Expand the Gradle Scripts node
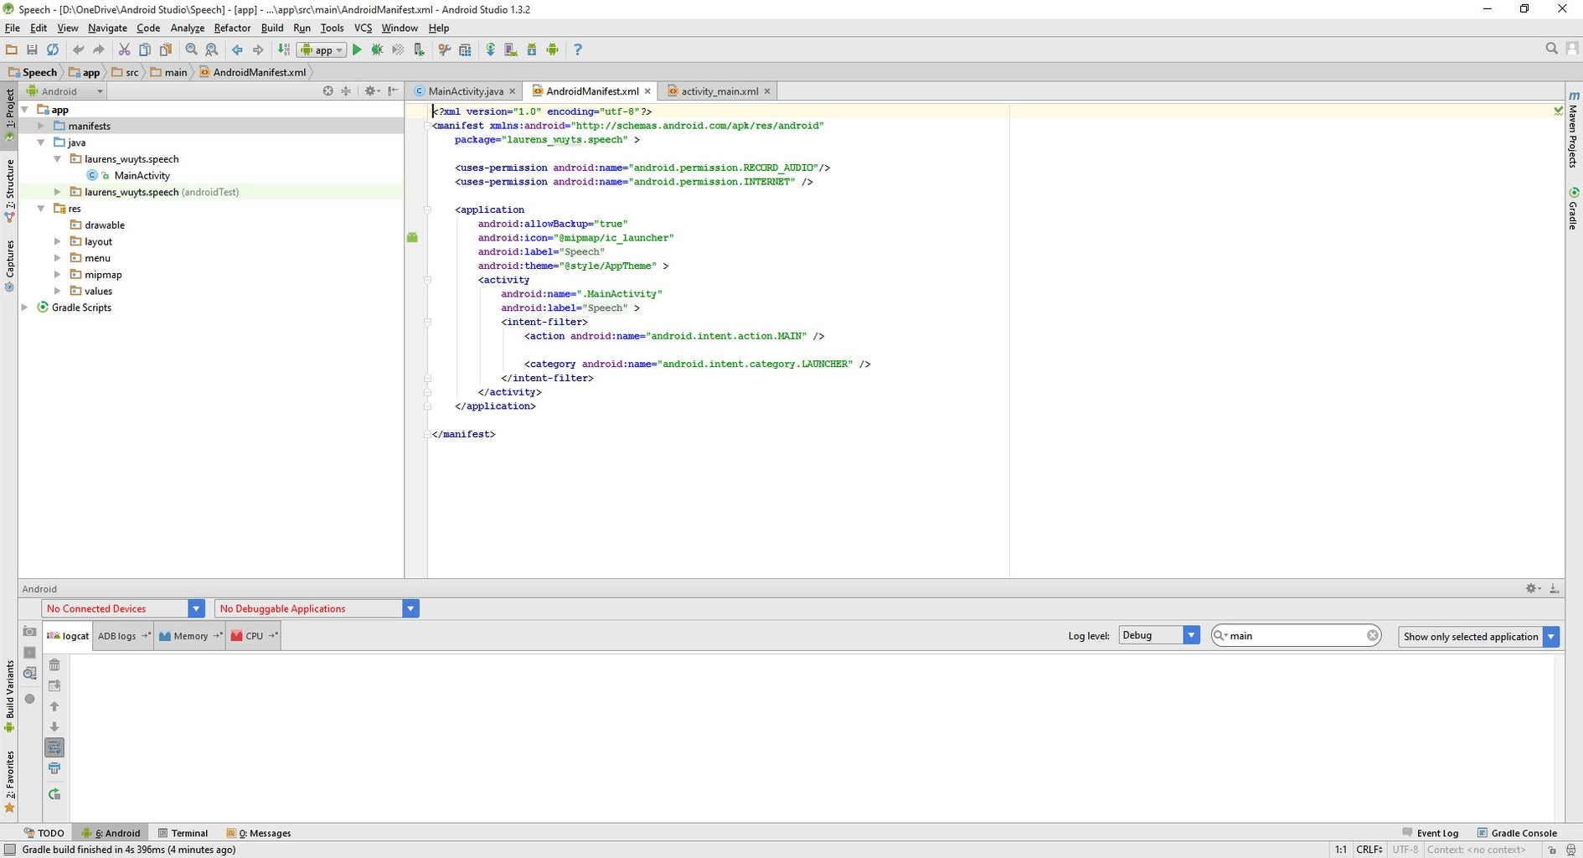Viewport: 1583px width, 858px height. (x=25, y=308)
